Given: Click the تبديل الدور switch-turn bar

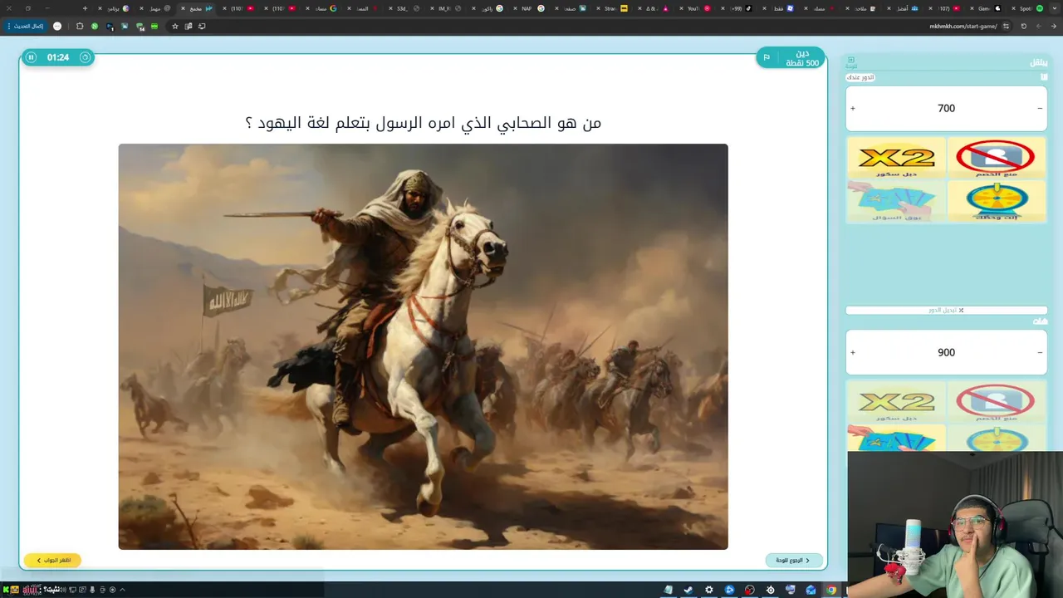Looking at the screenshot, I should click(946, 311).
